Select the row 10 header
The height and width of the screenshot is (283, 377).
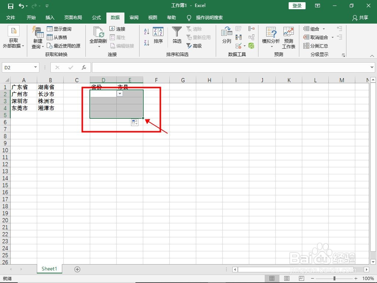(x=5, y=150)
